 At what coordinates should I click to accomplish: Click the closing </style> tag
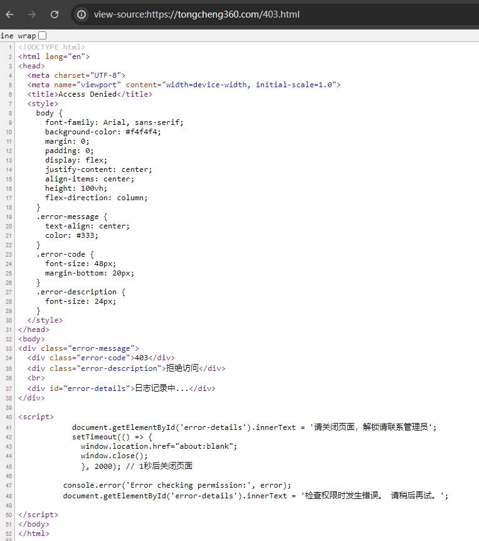point(45,320)
